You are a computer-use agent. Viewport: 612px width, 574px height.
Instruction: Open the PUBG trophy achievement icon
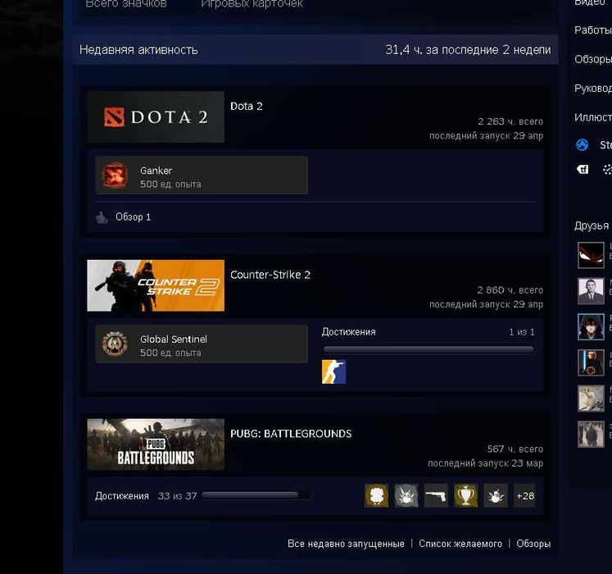(x=465, y=496)
